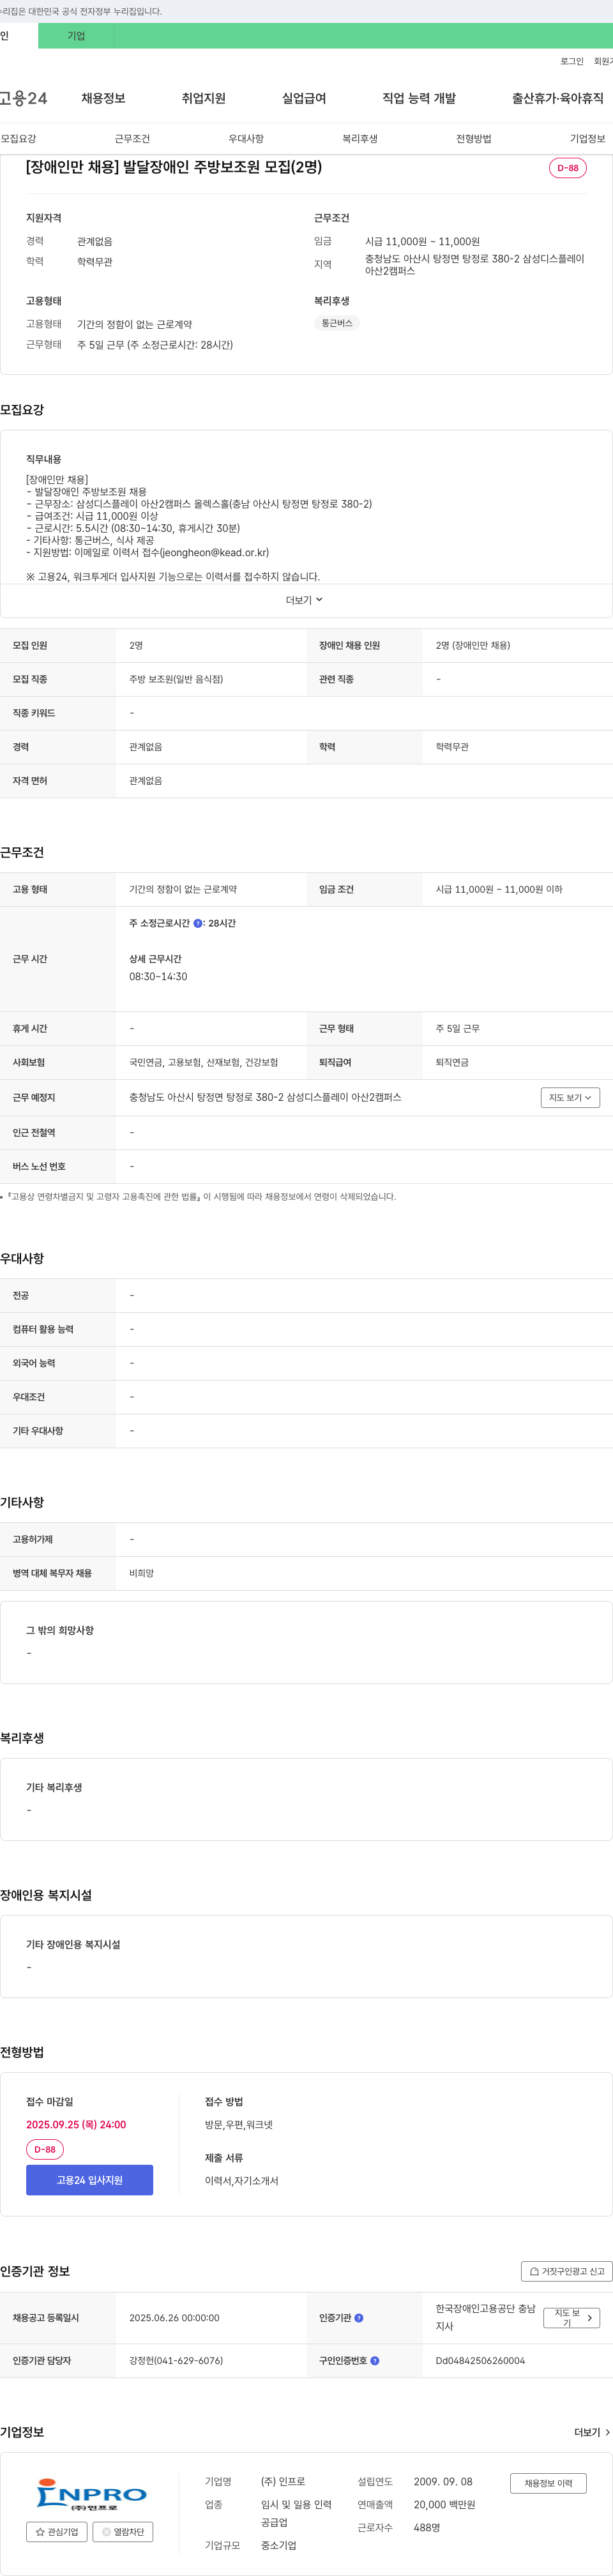Jump to the 기업정보 section tab
The image size is (613, 2576).
588,139
